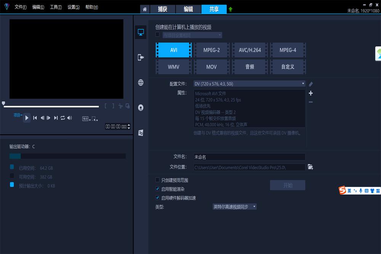Open the mobile device export panel
This screenshot has width=381, height=254.
pos(141,57)
